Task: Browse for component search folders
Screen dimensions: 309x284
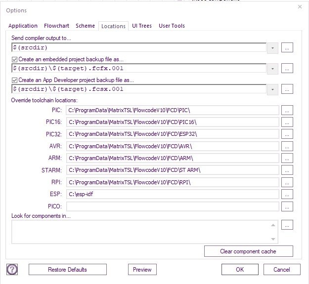Action: click(288, 225)
